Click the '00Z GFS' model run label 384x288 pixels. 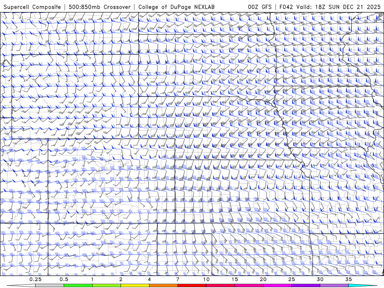(260, 7)
